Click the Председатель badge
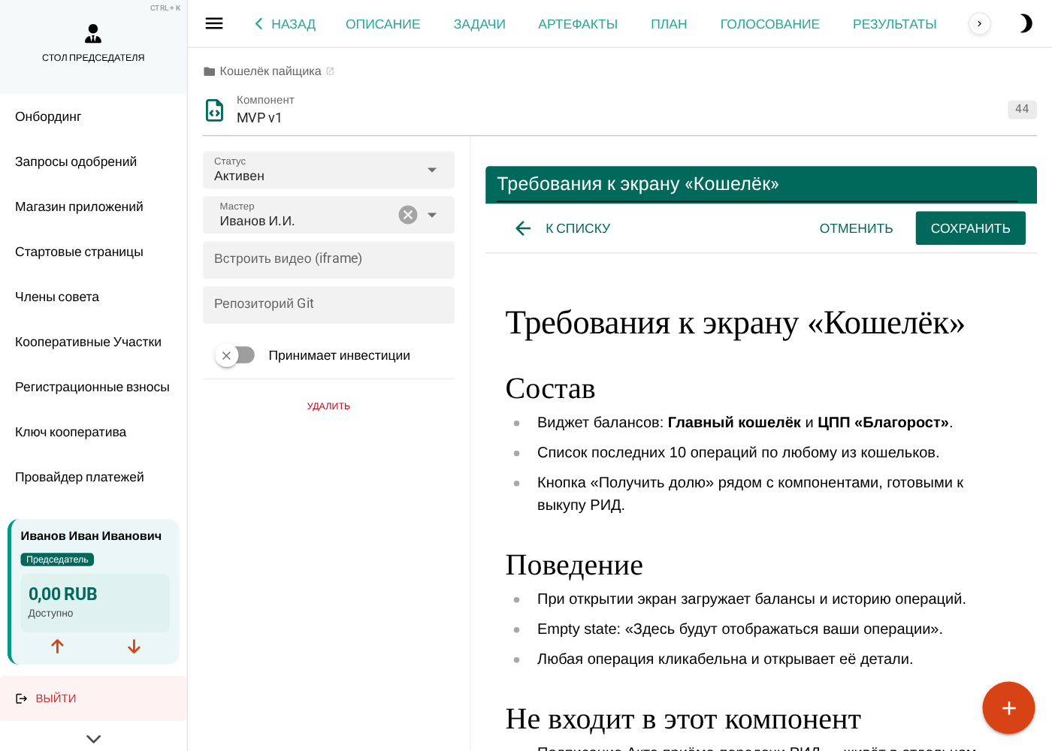The height and width of the screenshot is (751, 1052). (x=57, y=559)
